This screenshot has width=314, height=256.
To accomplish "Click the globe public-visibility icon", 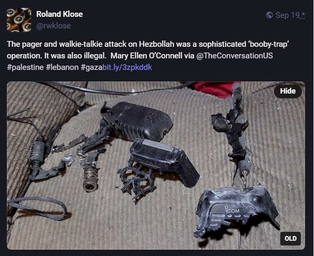I will click(x=269, y=15).
